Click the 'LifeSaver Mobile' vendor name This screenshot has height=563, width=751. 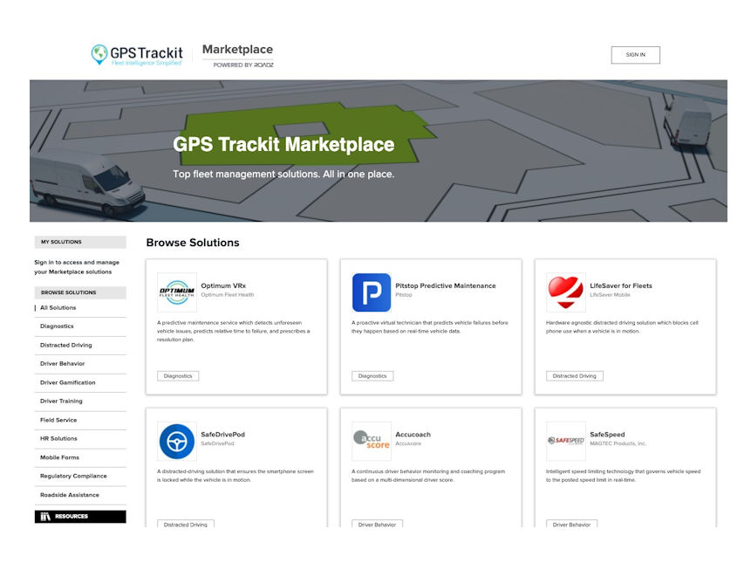coord(610,295)
